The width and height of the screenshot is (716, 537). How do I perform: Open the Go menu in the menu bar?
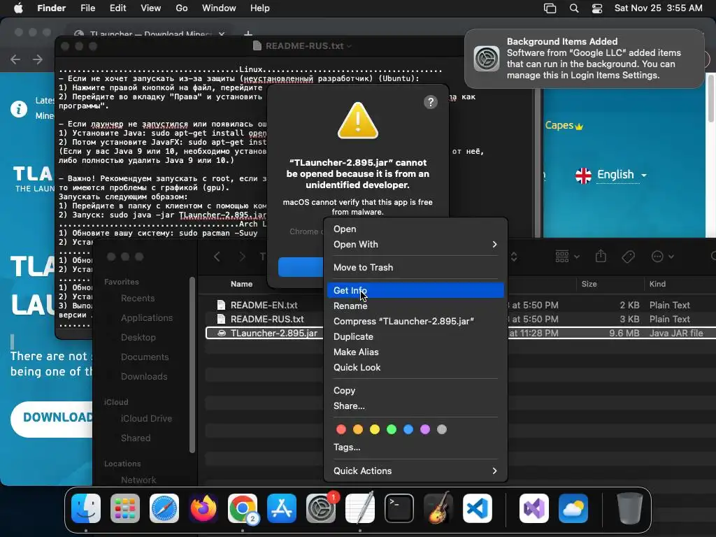[182, 8]
